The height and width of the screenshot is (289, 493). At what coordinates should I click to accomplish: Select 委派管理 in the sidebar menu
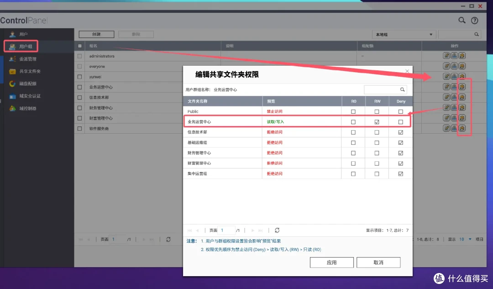[x=28, y=59]
